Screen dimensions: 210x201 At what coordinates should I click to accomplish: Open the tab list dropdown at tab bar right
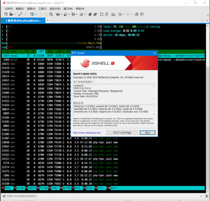tap(208, 20)
